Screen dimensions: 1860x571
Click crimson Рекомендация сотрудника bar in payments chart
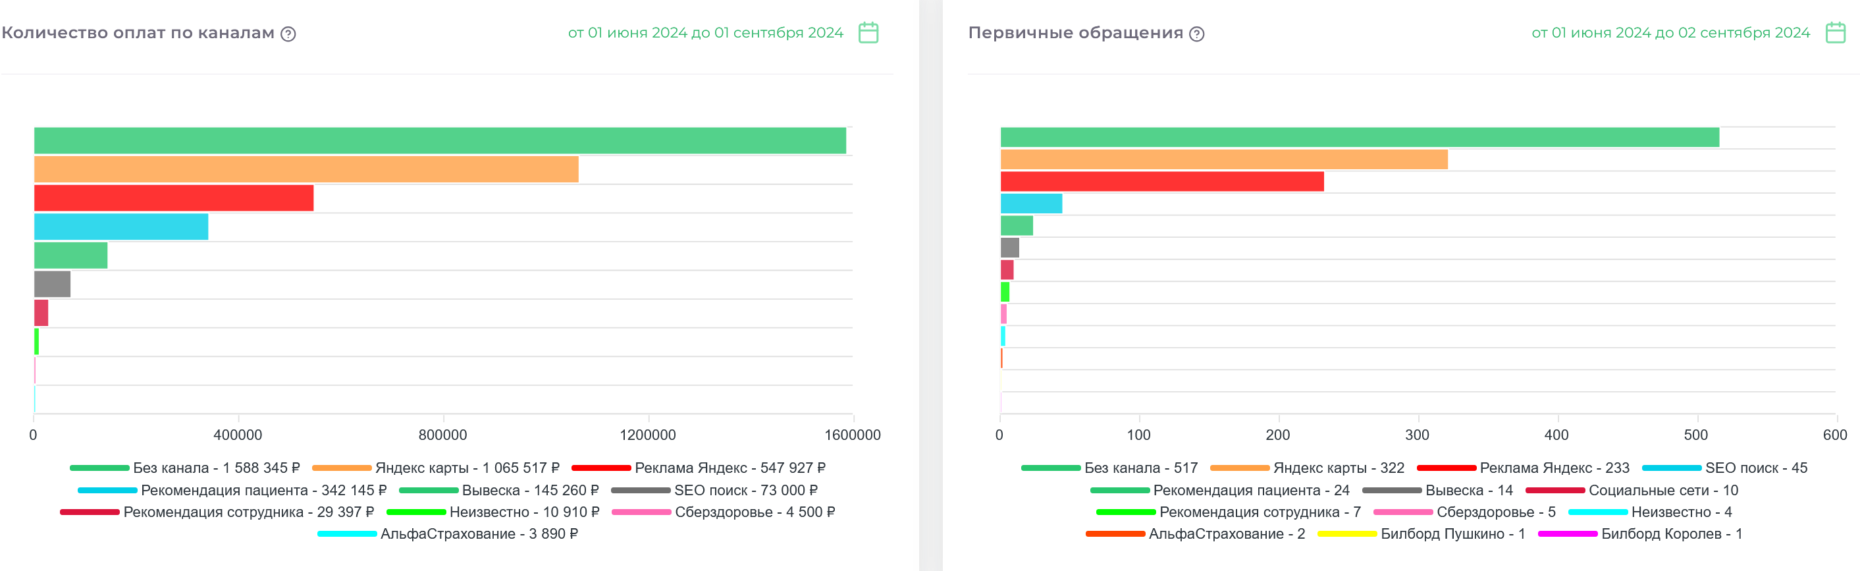pos(41,313)
